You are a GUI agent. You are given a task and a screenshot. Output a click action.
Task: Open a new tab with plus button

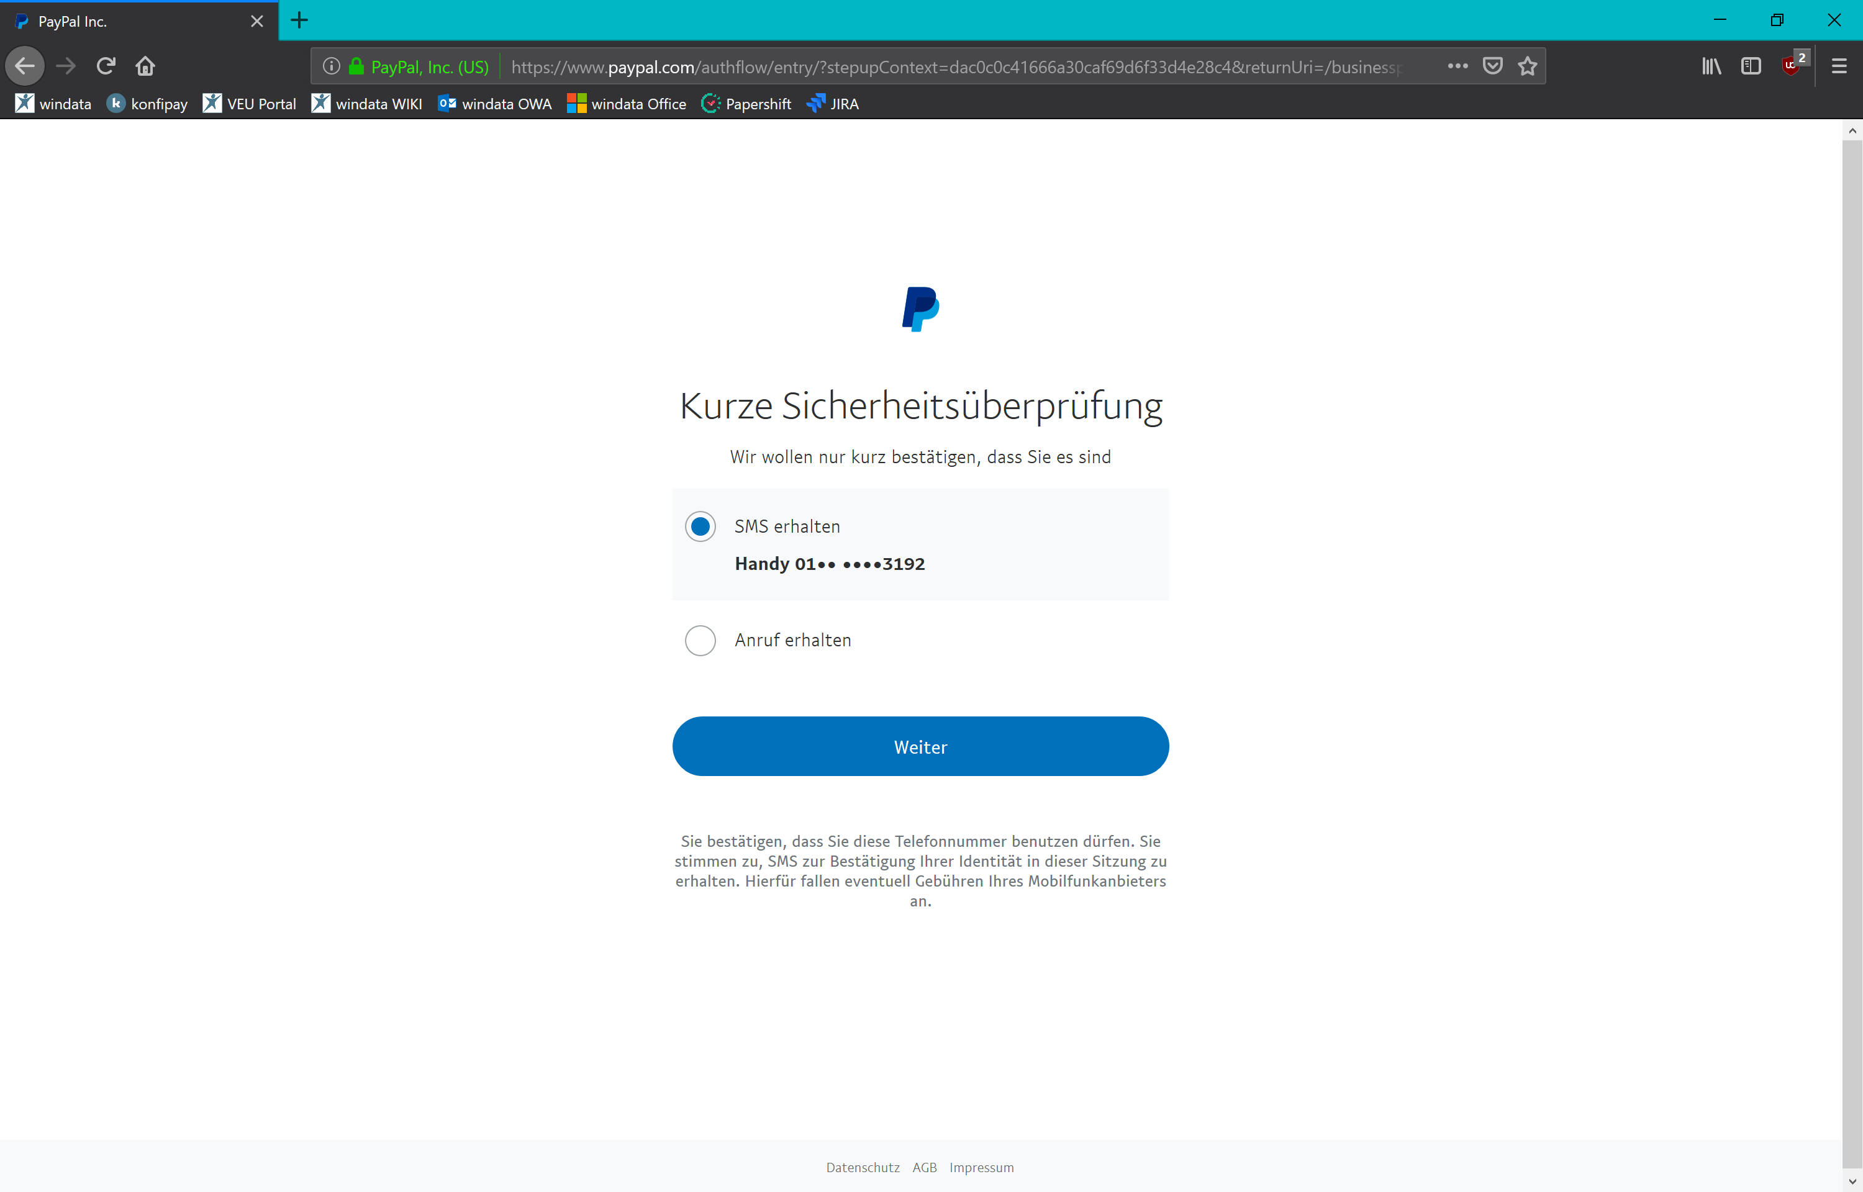point(299,21)
